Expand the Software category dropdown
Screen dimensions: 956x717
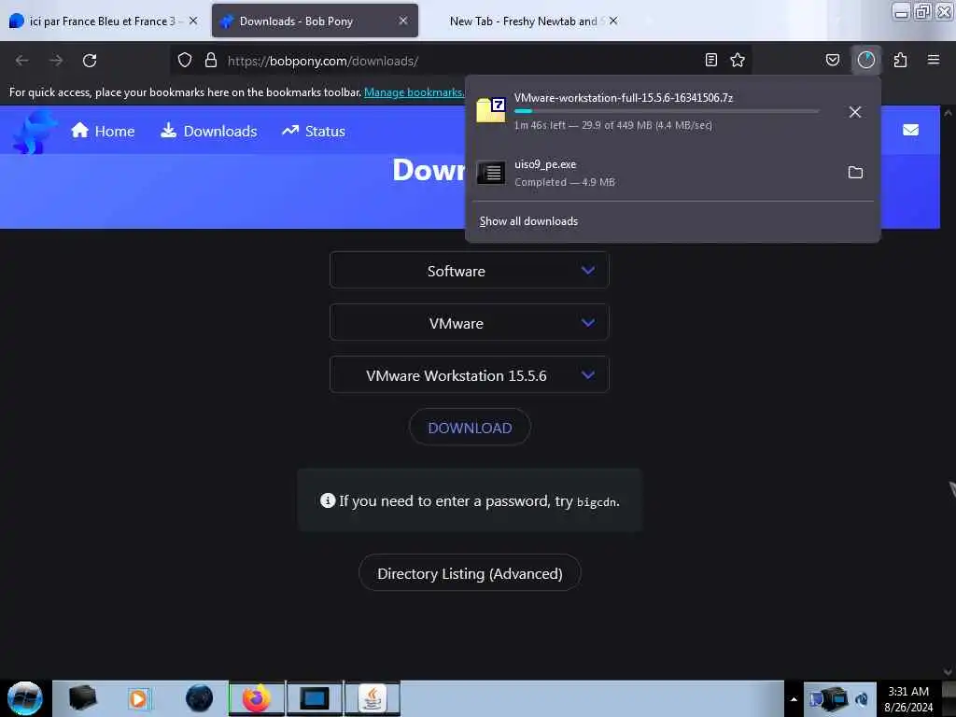tap(469, 270)
